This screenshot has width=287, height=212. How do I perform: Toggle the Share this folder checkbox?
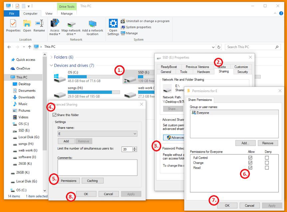tap(55, 115)
